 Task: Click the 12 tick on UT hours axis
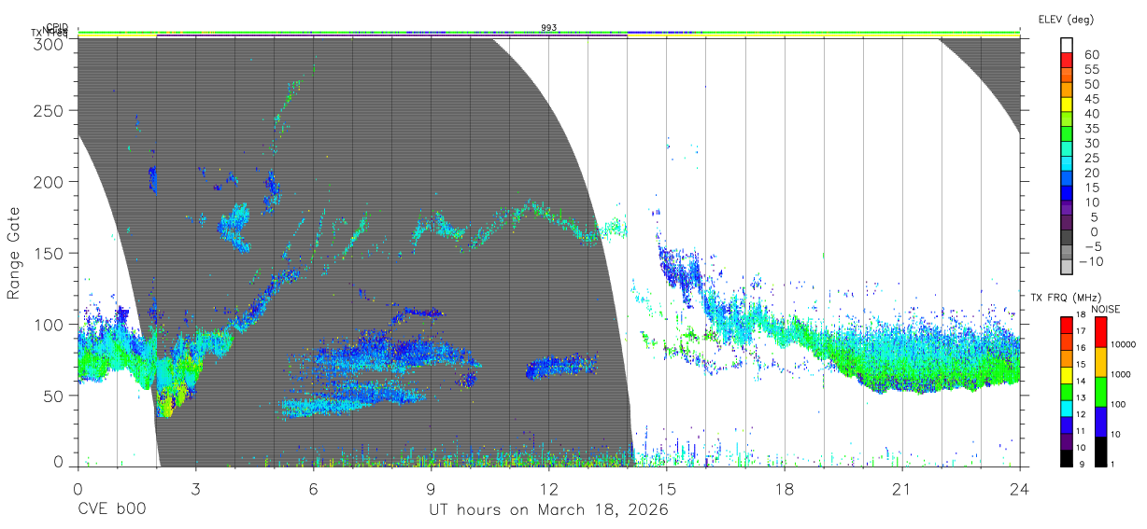548,489
